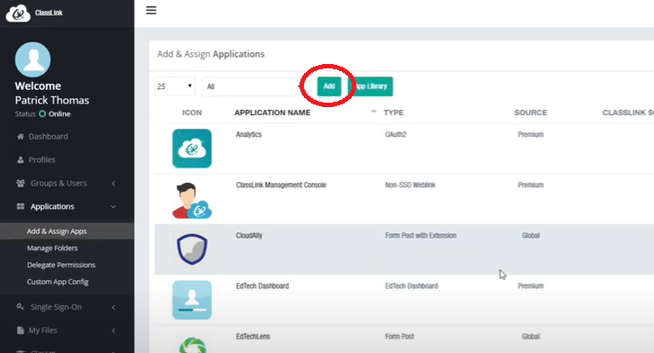
Task: Click Patrick Thomas profile avatar
Action: tap(32, 59)
